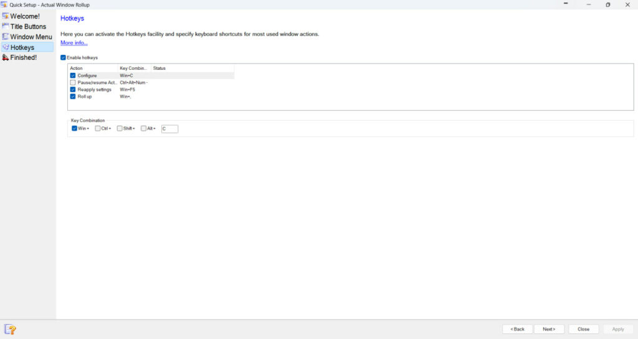Click the Title Buttons page icon
Viewport: 638px width, 339px height.
(x=5, y=26)
